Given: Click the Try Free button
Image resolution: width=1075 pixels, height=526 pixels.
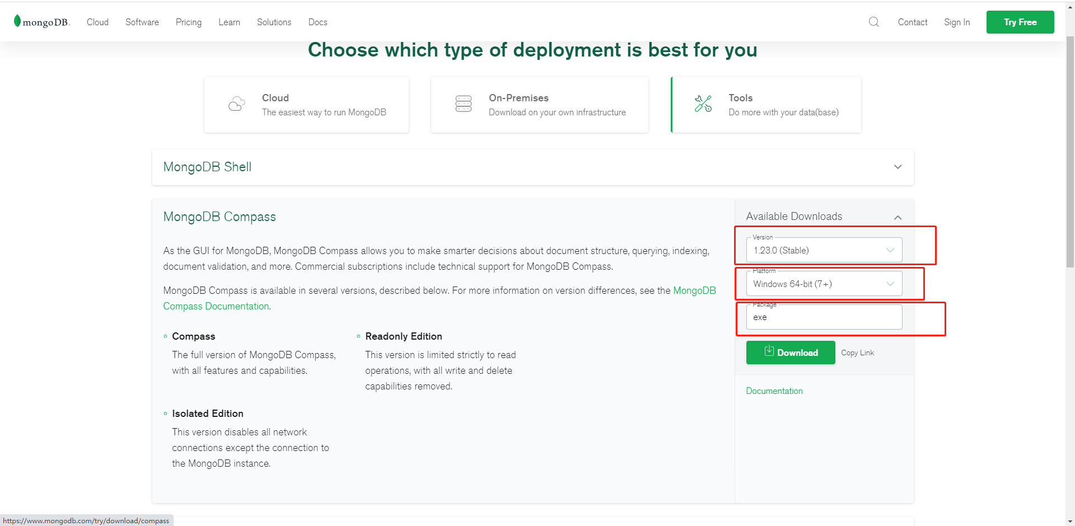Looking at the screenshot, I should point(1020,22).
